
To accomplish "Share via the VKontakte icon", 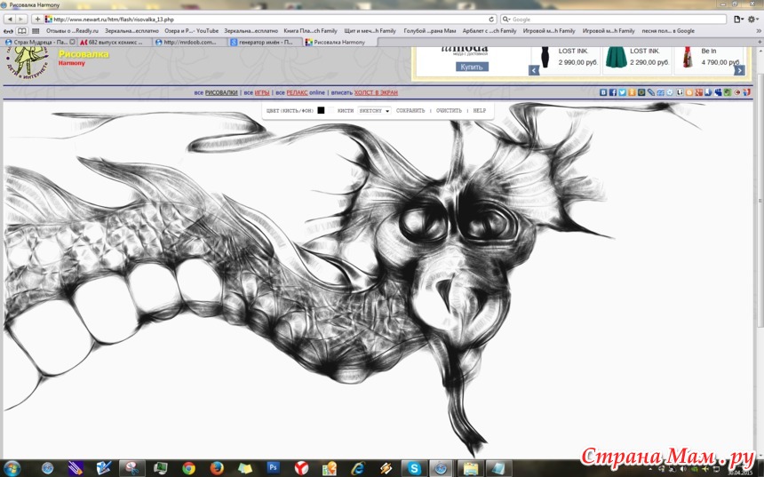I will click(x=603, y=92).
